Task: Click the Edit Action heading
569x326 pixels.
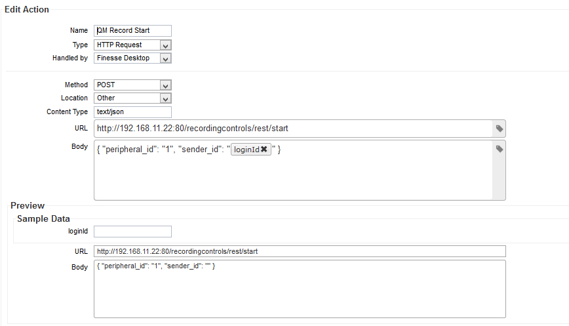Action: (x=26, y=9)
